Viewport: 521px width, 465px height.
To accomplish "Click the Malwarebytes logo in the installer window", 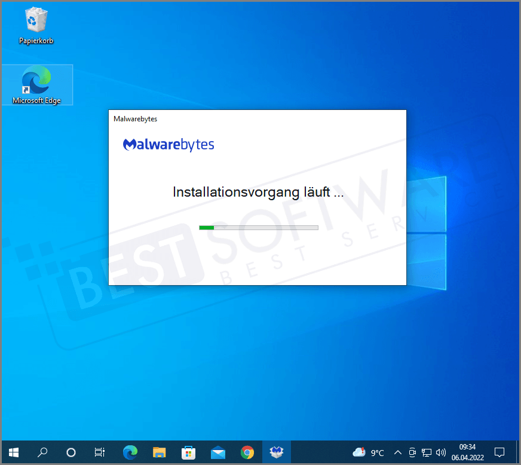I will point(168,144).
